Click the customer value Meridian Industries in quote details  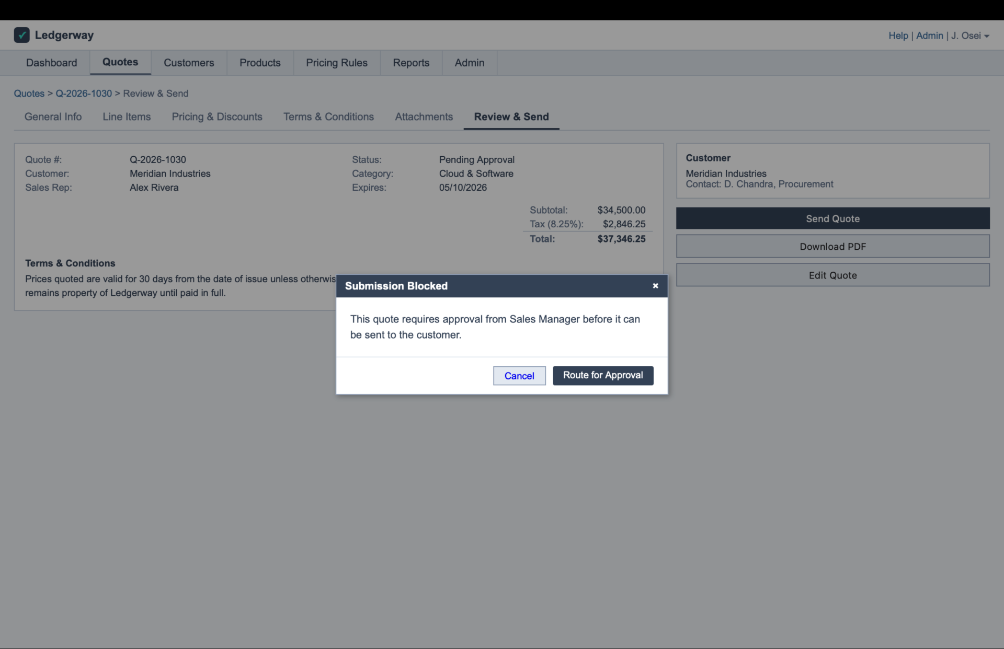pyautogui.click(x=170, y=173)
